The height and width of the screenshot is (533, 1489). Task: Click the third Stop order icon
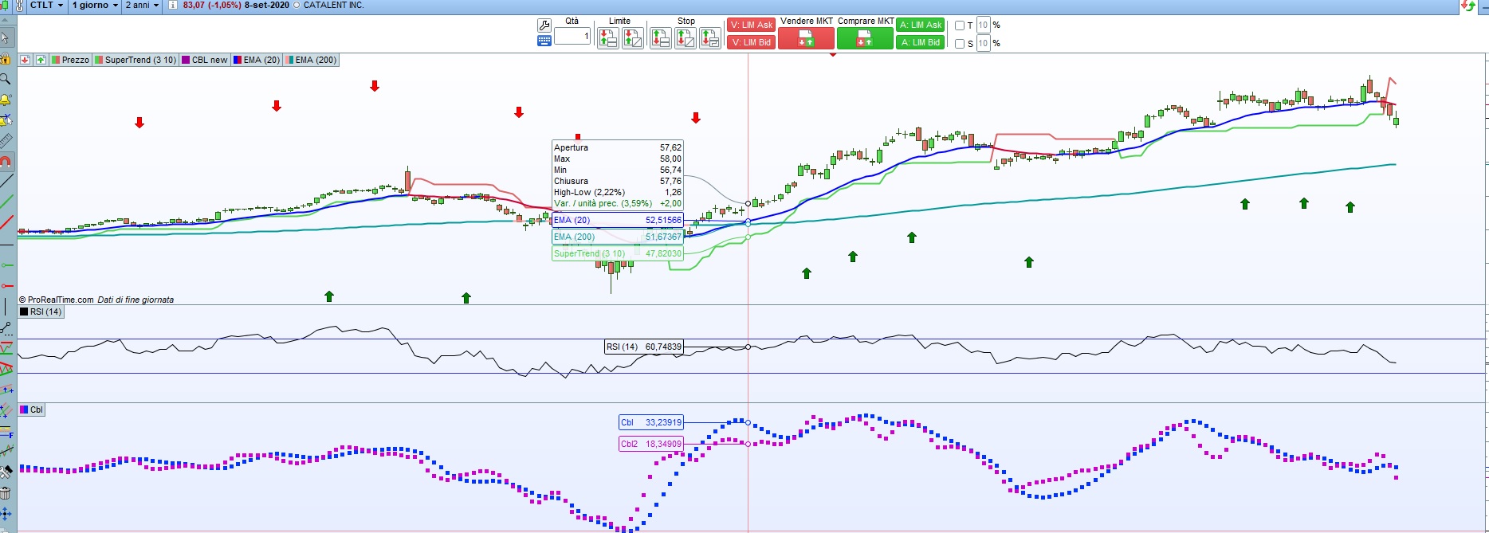pos(710,37)
